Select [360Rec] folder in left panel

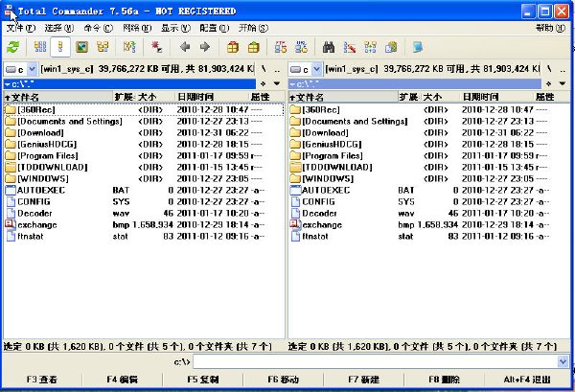[144, 109]
